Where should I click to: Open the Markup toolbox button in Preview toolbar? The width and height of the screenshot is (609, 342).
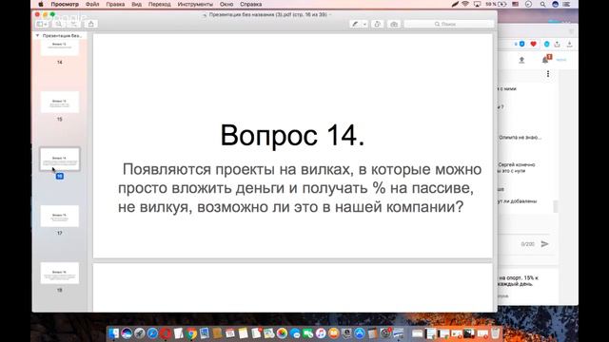394,24
